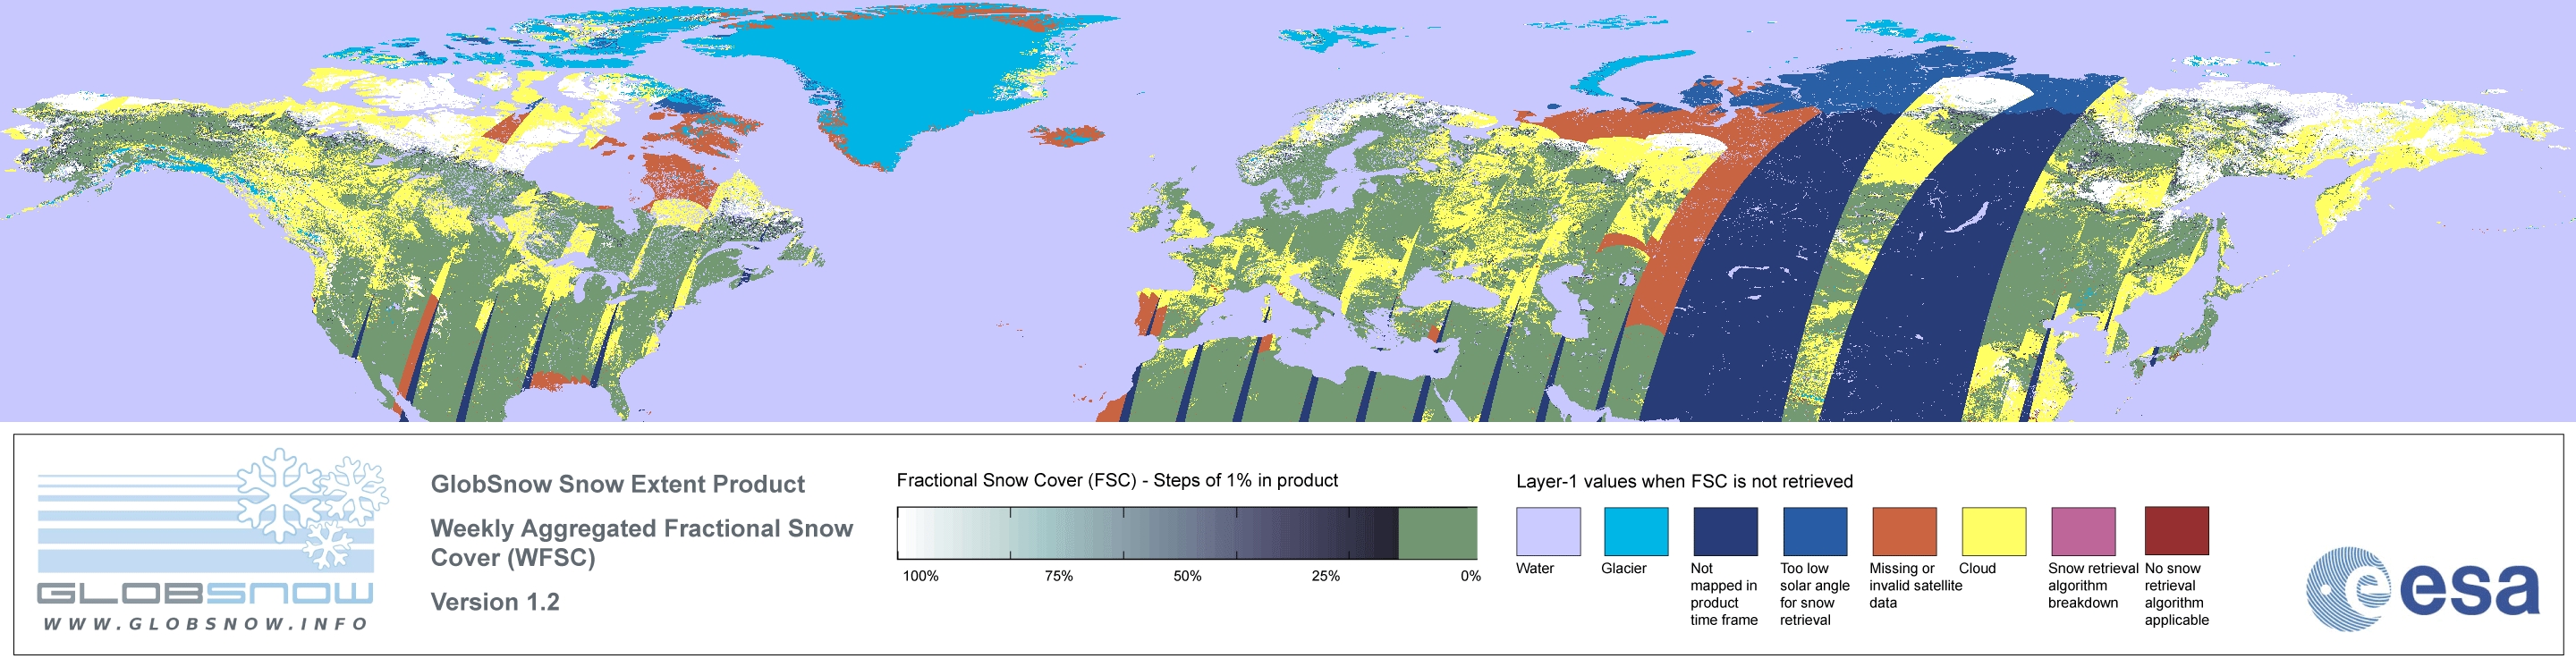
Task: Click Layer-1 values when FSC not retrieved
Action: tap(1684, 481)
